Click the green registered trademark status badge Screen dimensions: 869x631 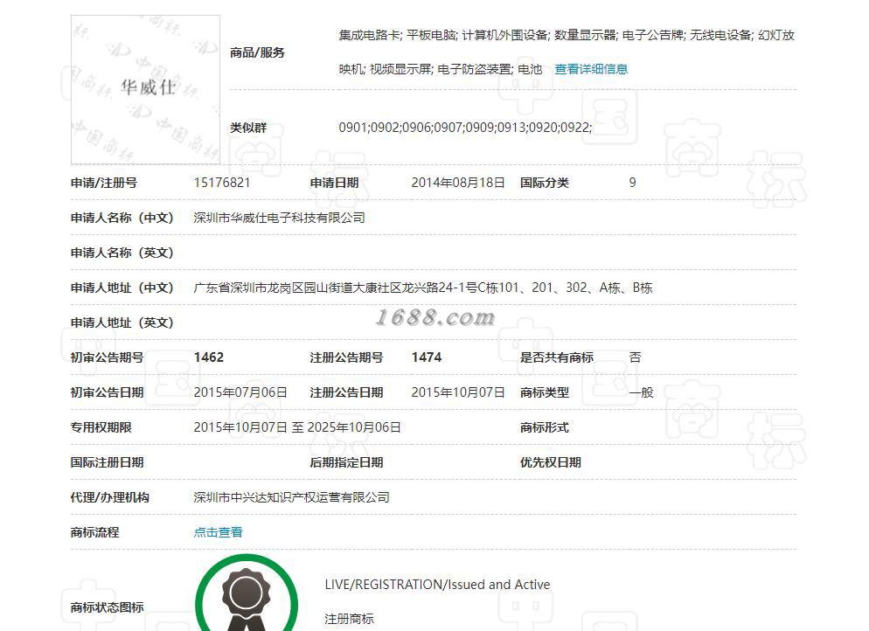(x=247, y=594)
